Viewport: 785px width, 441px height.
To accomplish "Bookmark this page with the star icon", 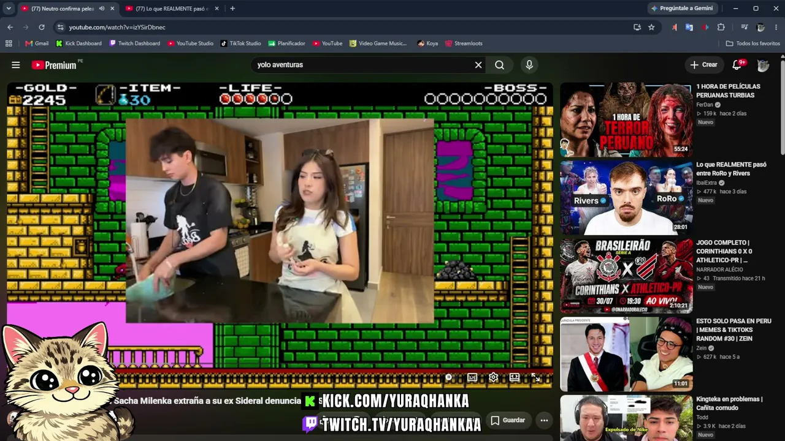I will coord(651,27).
